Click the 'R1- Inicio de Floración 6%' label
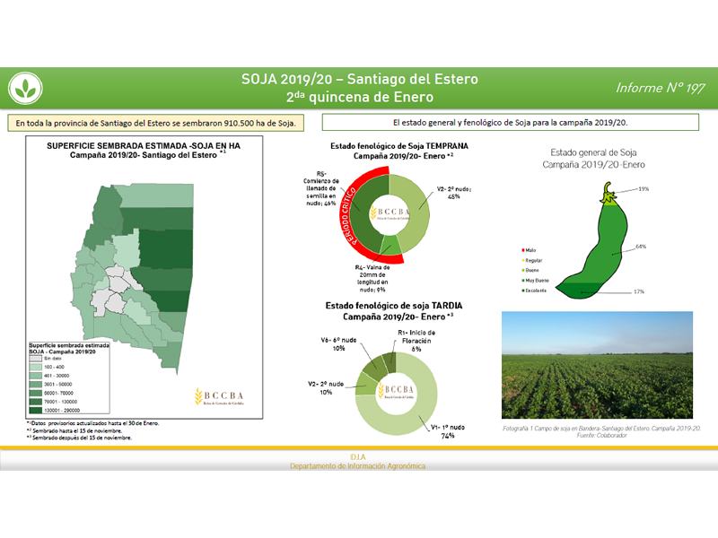This screenshot has height=538, width=718. (x=416, y=341)
